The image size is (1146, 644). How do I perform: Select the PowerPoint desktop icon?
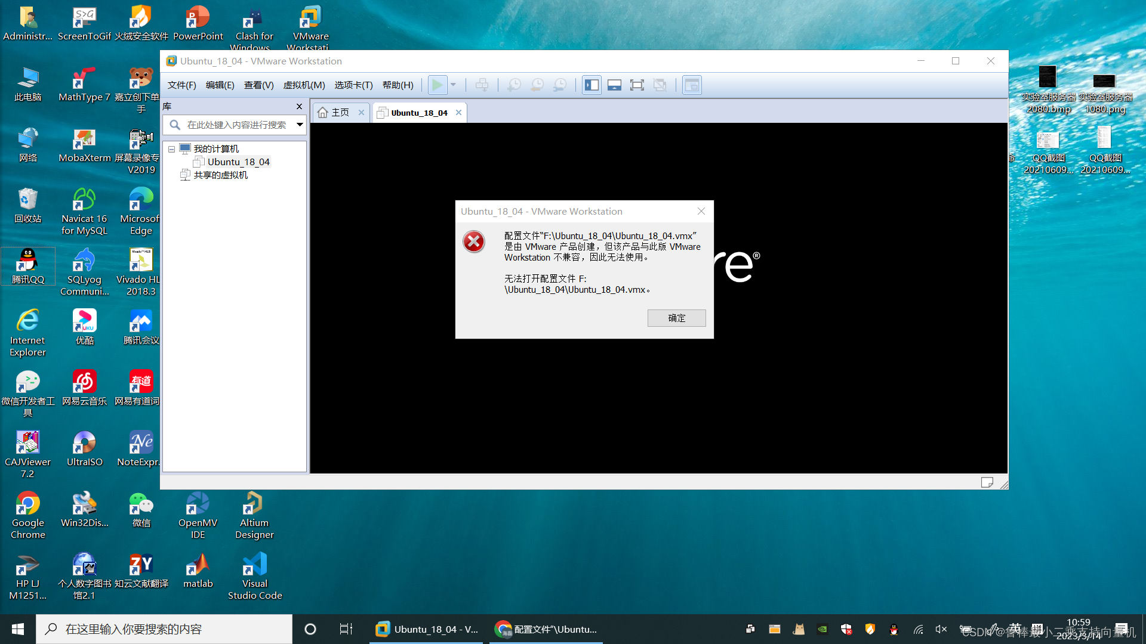198,23
